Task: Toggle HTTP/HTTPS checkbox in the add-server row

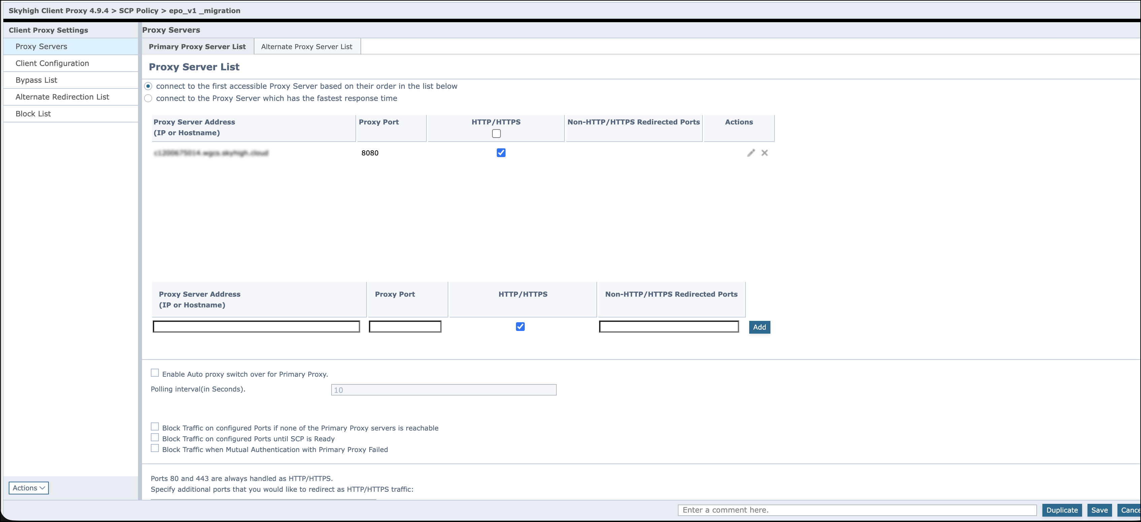Action: pyautogui.click(x=520, y=327)
